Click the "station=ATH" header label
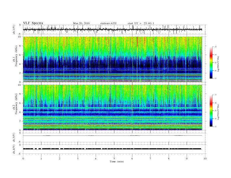This screenshot has height=178, width=231. tap(108, 23)
